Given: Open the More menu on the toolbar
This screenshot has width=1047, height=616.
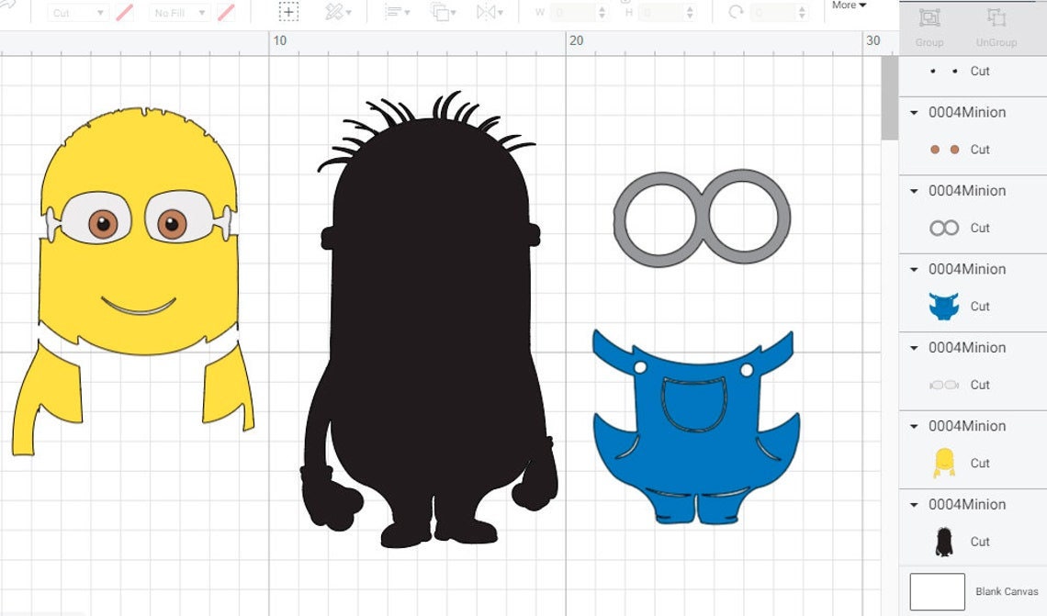Looking at the screenshot, I should pyautogui.click(x=844, y=5).
